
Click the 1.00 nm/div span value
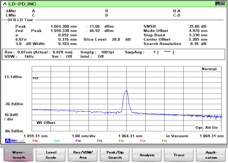point(84,136)
